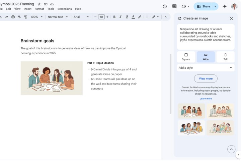Open the comments panel icon
Viewport: 241px width, 161px height.
(x=174, y=6)
